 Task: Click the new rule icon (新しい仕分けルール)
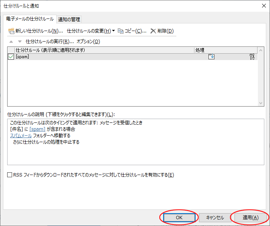(11, 31)
